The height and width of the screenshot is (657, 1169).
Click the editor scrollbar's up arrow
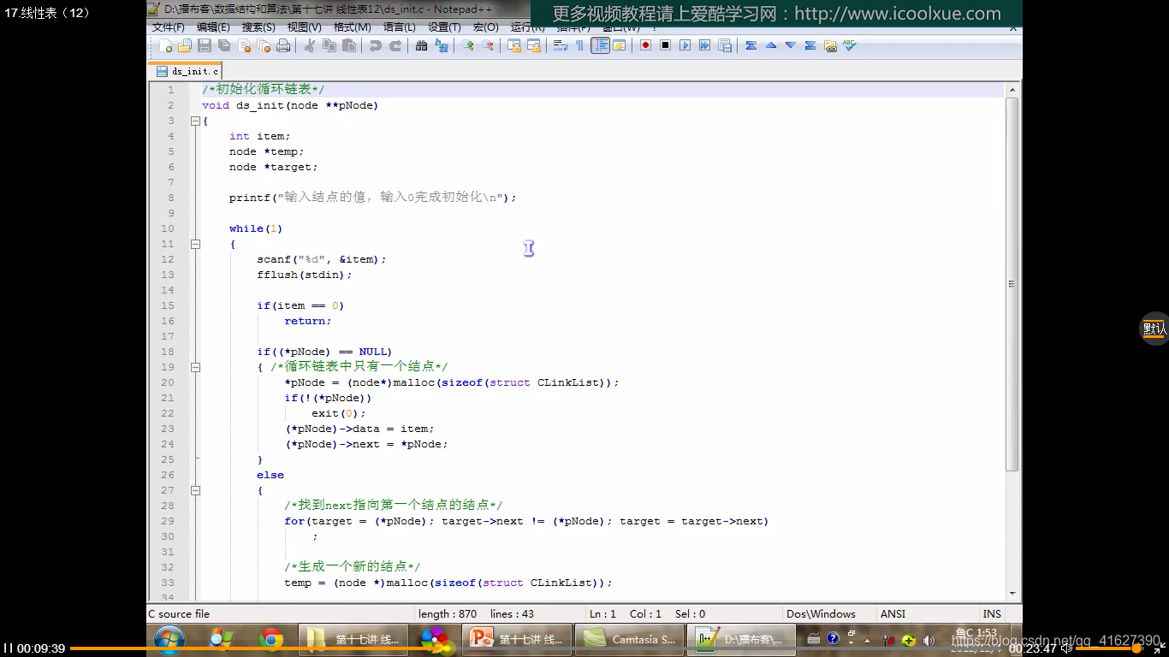coord(1012,89)
